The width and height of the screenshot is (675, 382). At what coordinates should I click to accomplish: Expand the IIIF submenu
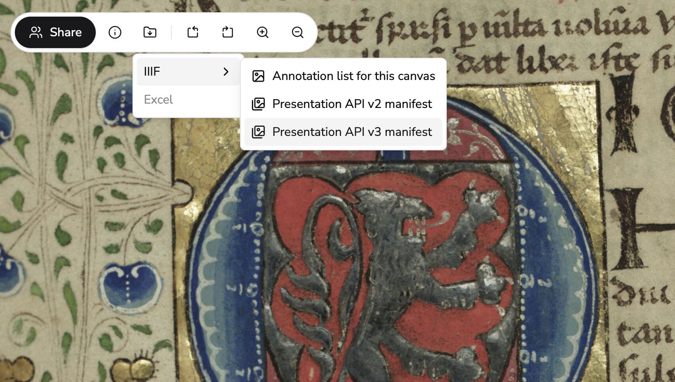tap(188, 71)
